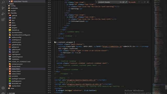Expand the dist folder
This screenshot has height=94, width=167.
tap(13, 20)
